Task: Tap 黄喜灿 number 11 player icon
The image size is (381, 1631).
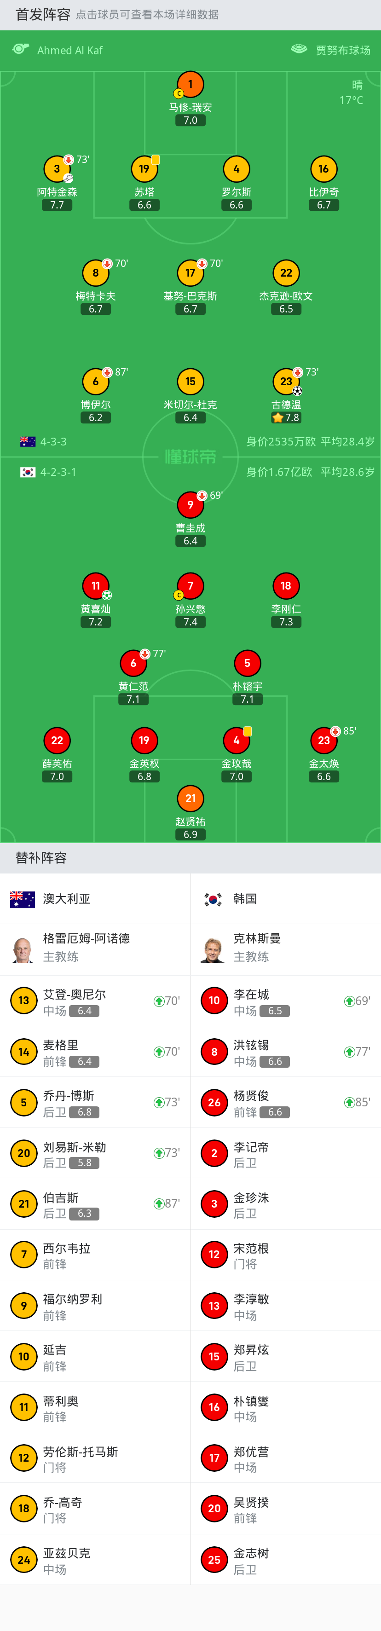Action: tap(96, 586)
